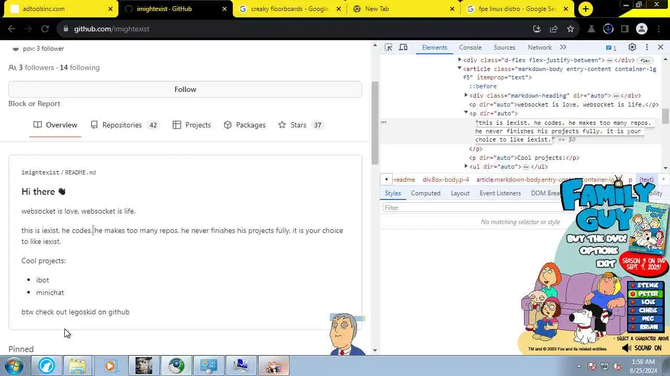Open the Packages tab on GitHub profile
Image resolution: width=670 pixels, height=376 pixels.
(244, 125)
